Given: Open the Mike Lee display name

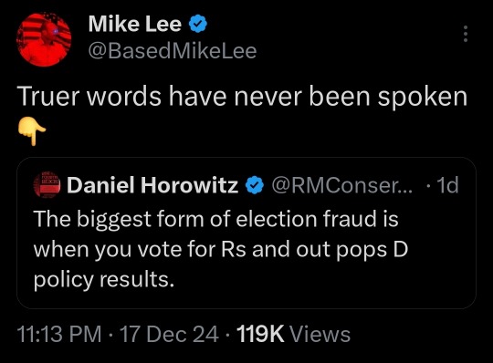Looking at the screenshot, I should click(x=135, y=25).
